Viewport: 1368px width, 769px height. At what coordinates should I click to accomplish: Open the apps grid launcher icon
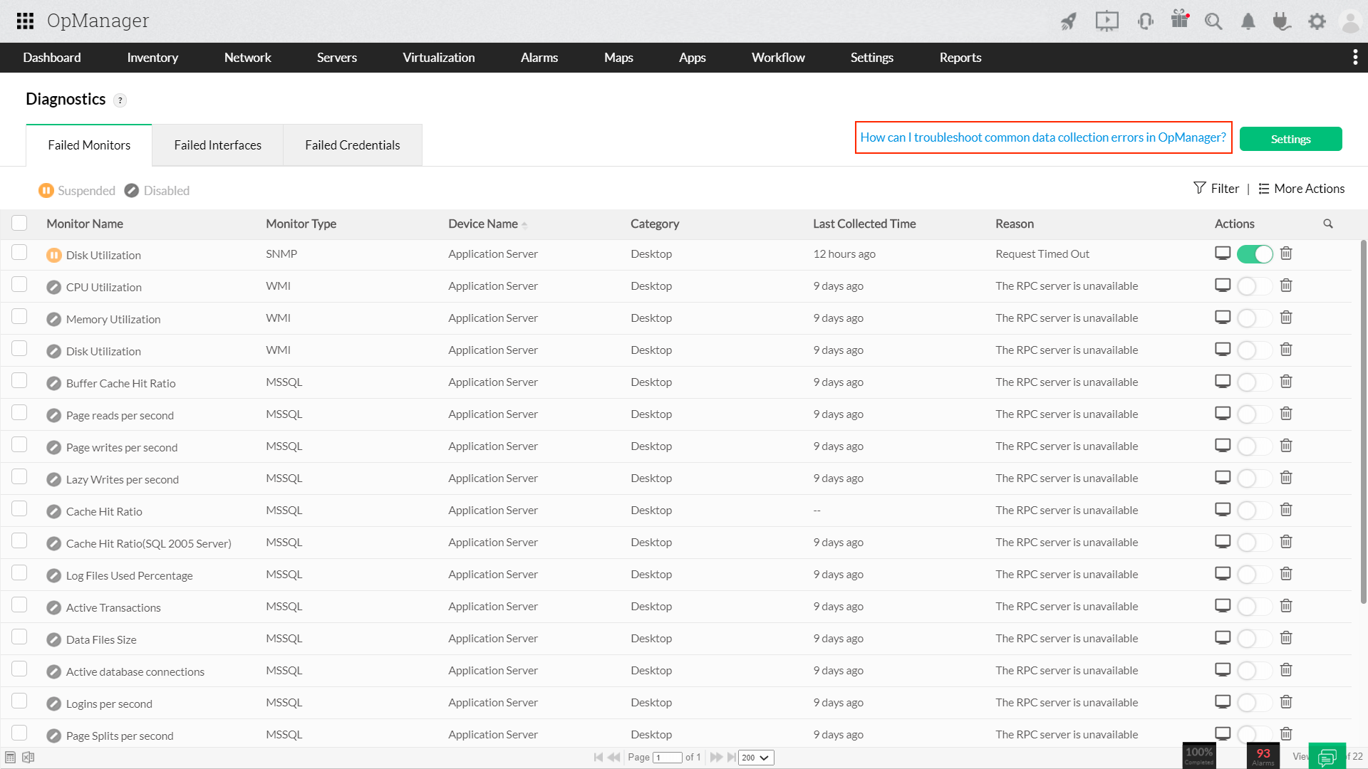click(x=25, y=21)
